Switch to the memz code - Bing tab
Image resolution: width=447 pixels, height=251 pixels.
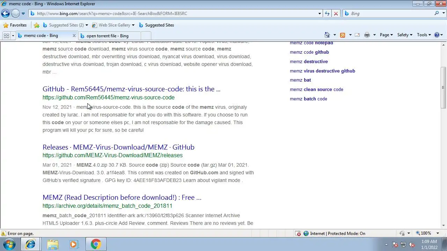coord(41,36)
